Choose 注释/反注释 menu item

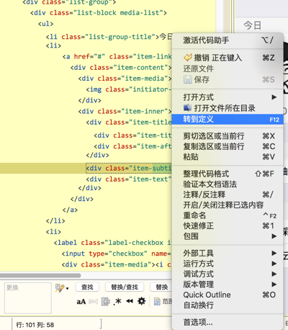coord(228,195)
